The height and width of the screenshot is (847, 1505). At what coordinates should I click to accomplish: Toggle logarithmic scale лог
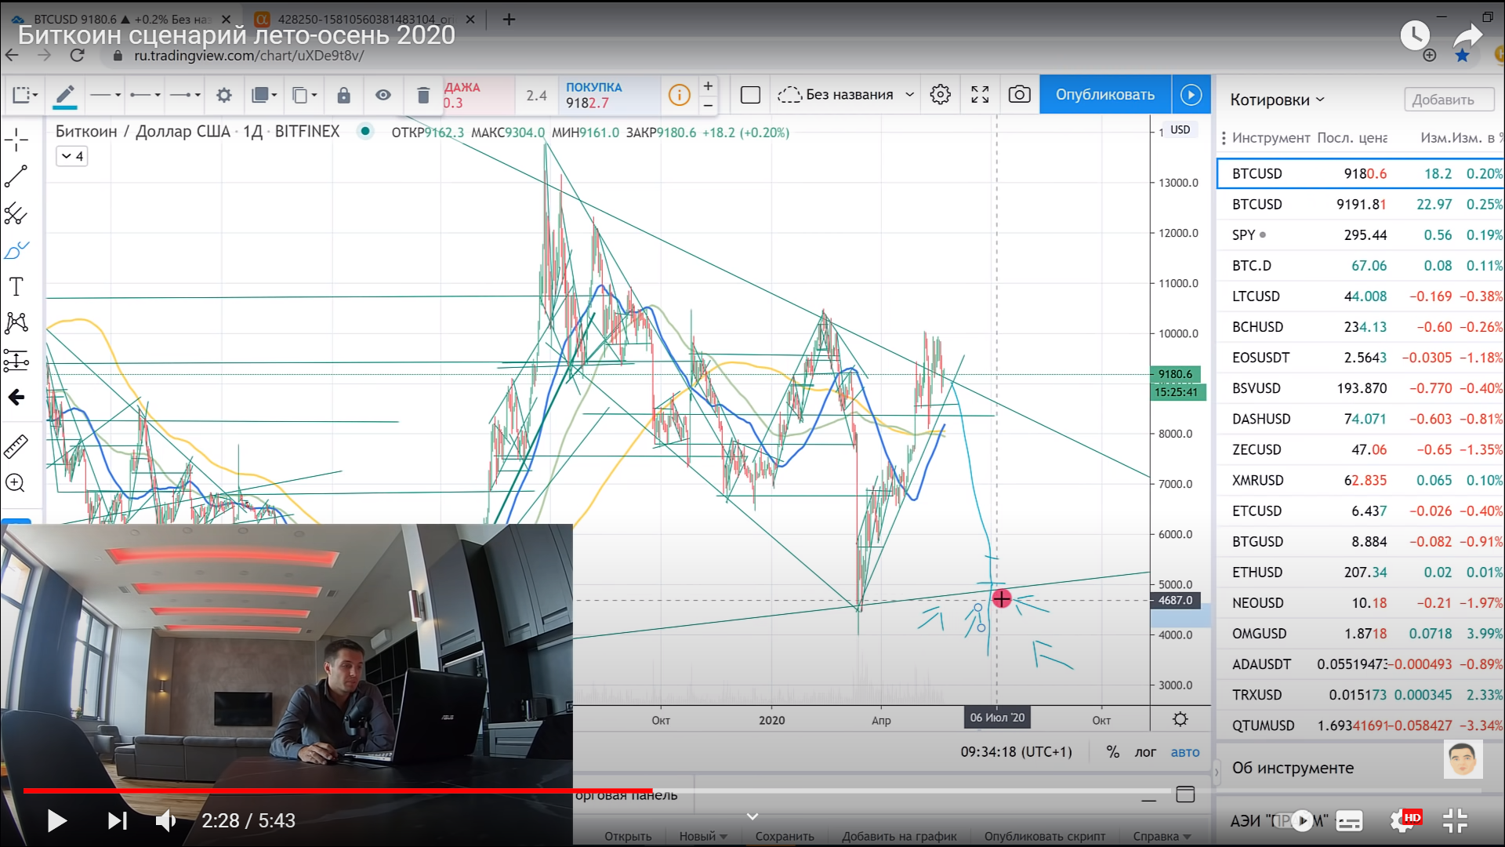point(1145,752)
